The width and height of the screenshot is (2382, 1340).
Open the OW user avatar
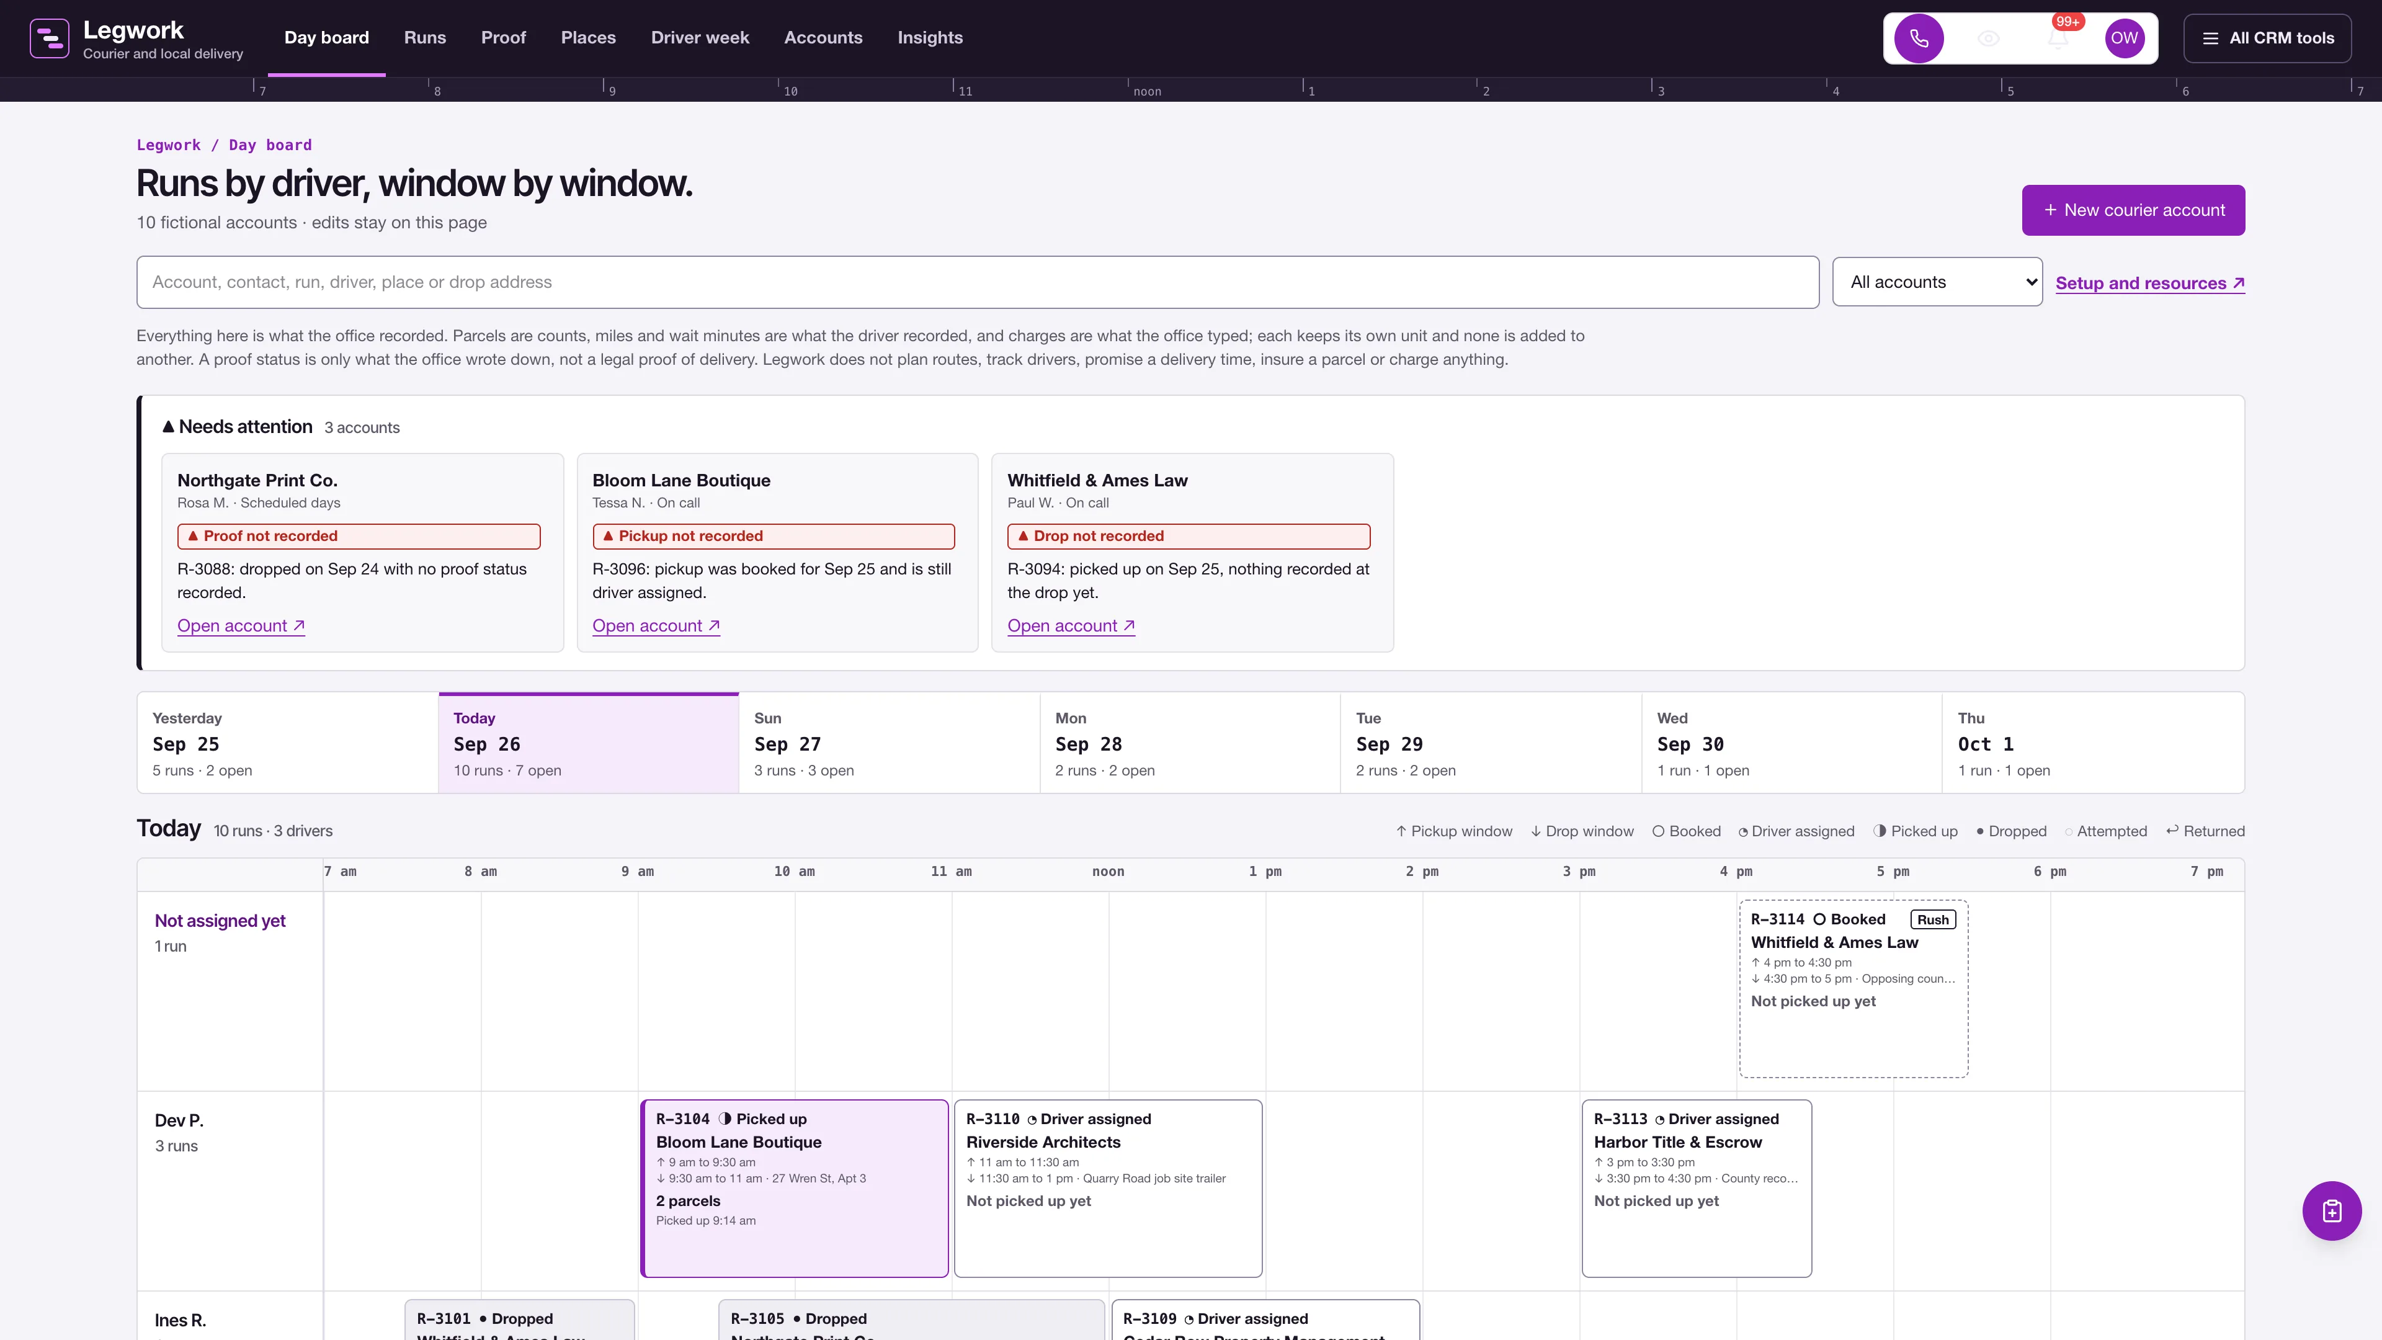coord(2124,38)
